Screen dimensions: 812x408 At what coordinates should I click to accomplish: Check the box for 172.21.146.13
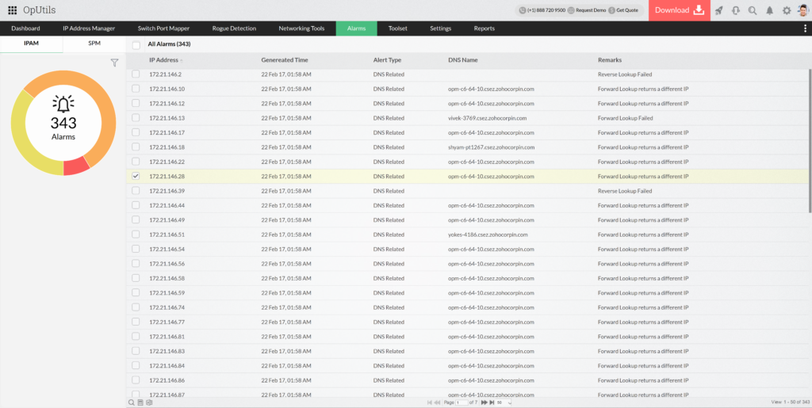coord(136,118)
